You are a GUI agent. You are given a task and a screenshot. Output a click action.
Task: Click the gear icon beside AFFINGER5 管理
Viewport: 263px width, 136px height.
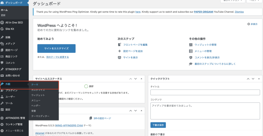[x=2, y=118]
